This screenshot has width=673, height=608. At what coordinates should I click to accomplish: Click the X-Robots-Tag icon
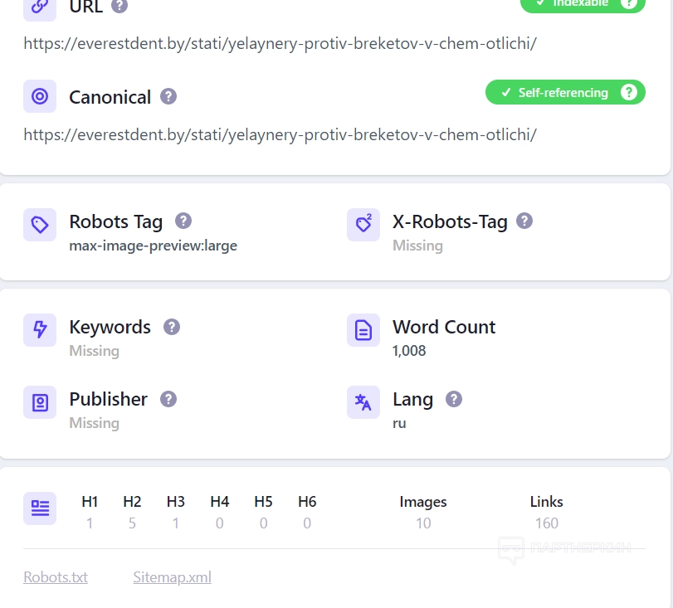click(363, 225)
